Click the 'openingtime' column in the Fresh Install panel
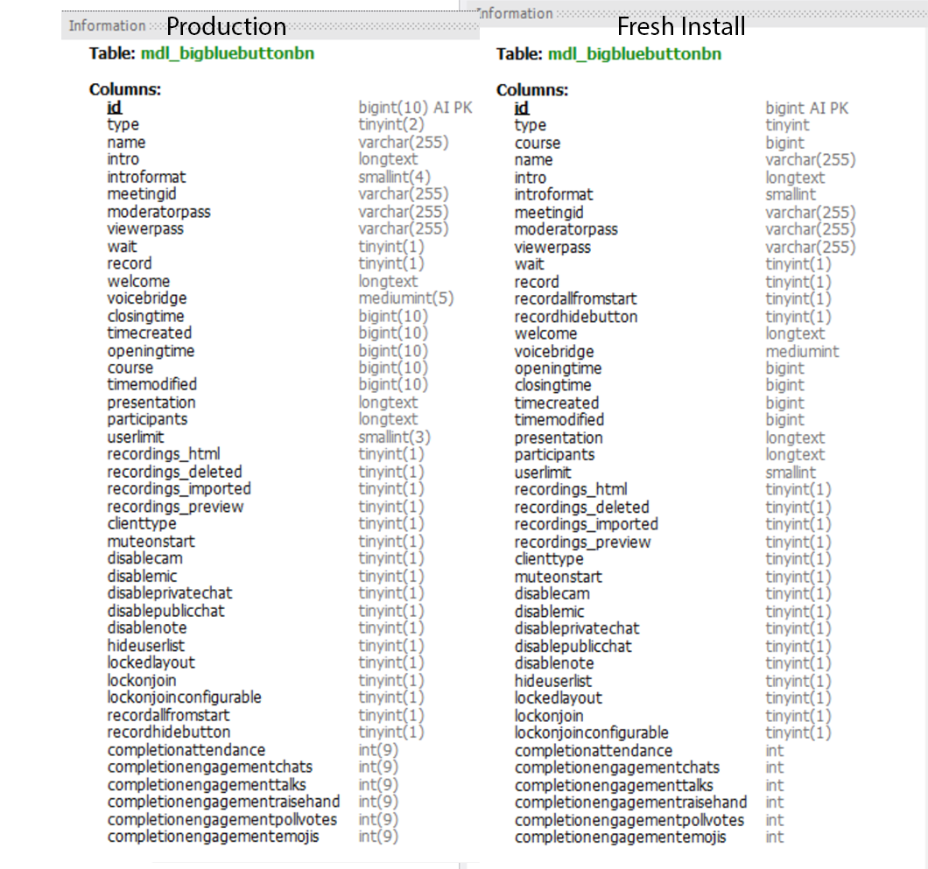The width and height of the screenshot is (928, 869). 558,368
